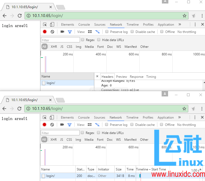Check Regex option in bottom DevTools
The height and width of the screenshot is (181, 205).
[82, 133]
